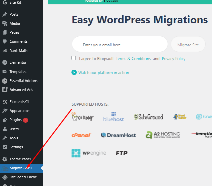Click the bluehost logo
The width and height of the screenshot is (212, 186).
tap(114, 117)
